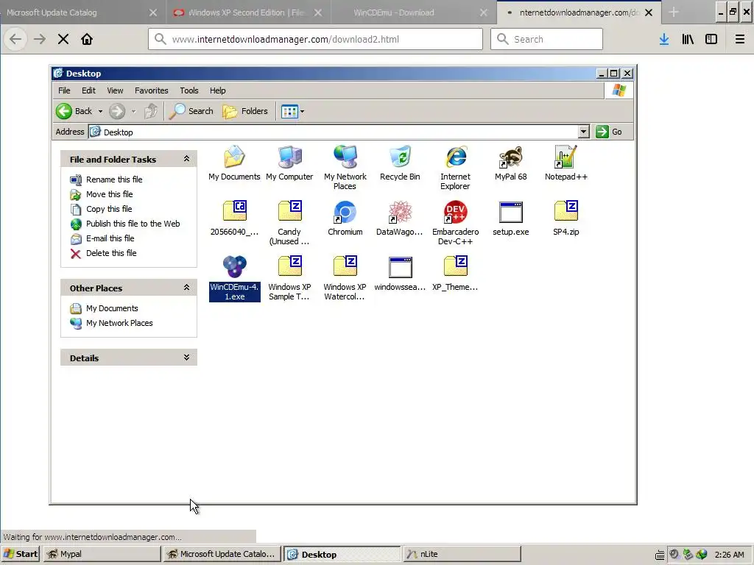Click the Explorer Forward arrow button
This screenshot has width=754, height=565.
(x=117, y=112)
